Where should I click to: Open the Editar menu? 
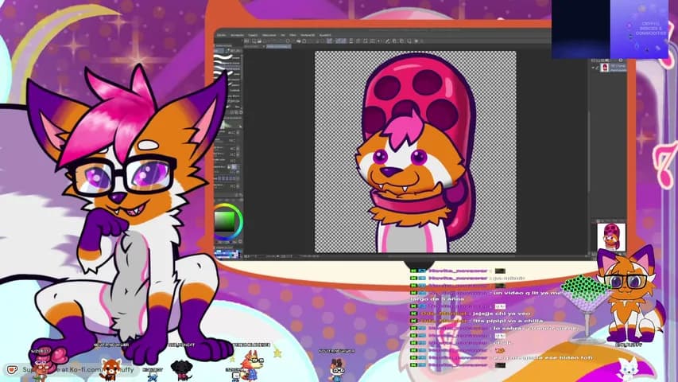222,35
